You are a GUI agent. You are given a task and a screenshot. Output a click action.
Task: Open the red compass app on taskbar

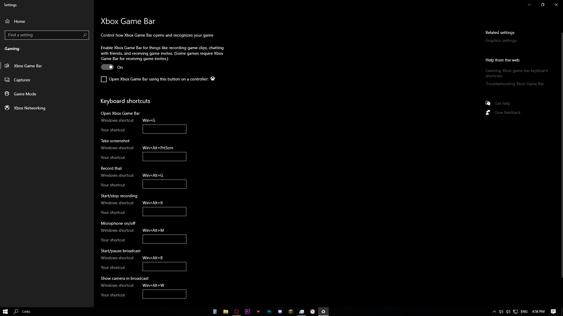[x=313, y=312]
